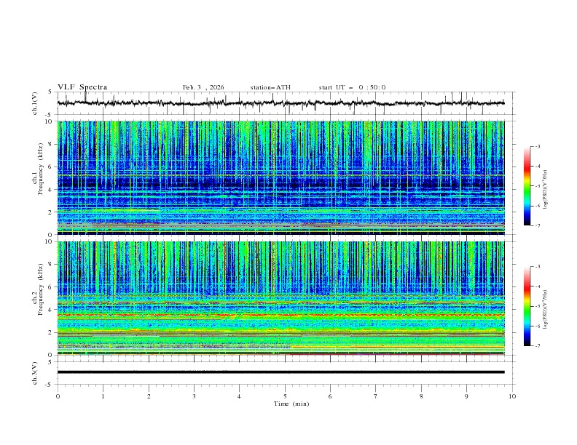
Task: Click the 'start UT = 0 :50: 0' text
Action: click(x=352, y=87)
